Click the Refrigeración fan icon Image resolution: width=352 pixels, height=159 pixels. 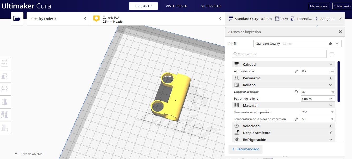tap(236, 140)
